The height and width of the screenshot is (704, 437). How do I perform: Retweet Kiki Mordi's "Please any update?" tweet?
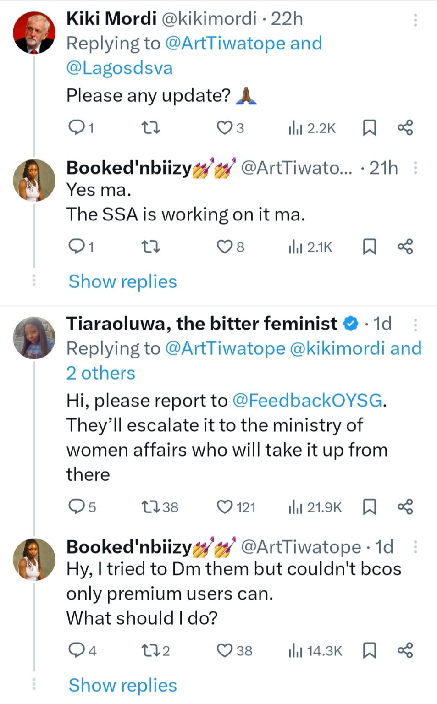[150, 128]
